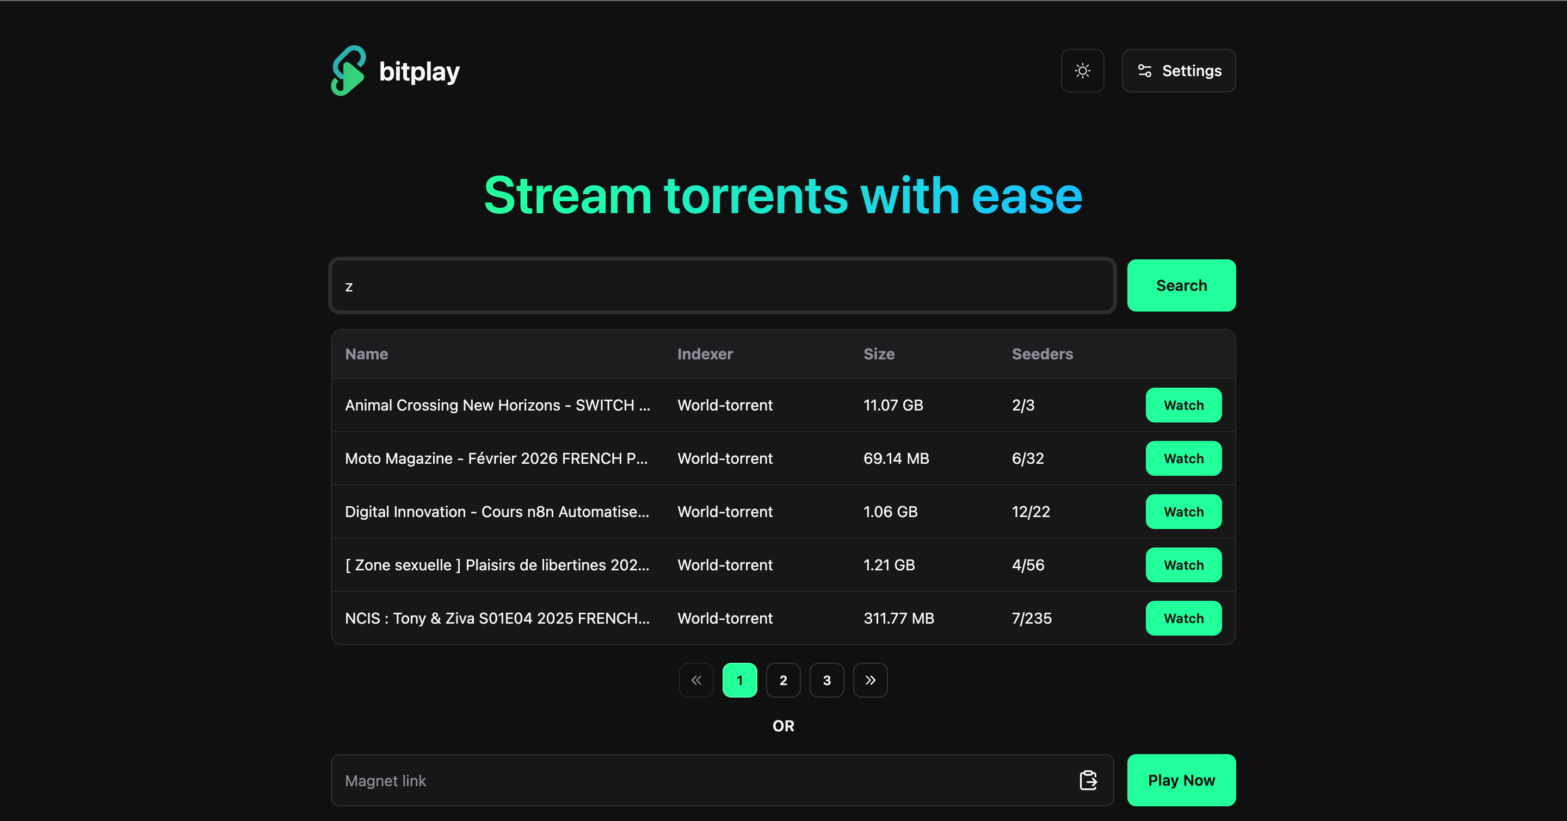The height and width of the screenshot is (821, 1567).
Task: Watch Moto Magazine Février 2026 torrent
Action: 1183,458
